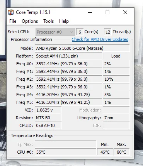Click the disabled maximize button
Image resolution: width=143 pixels, height=166 pixels.
(x=107, y=12)
